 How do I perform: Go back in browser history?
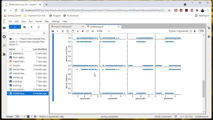tap(5, 10)
